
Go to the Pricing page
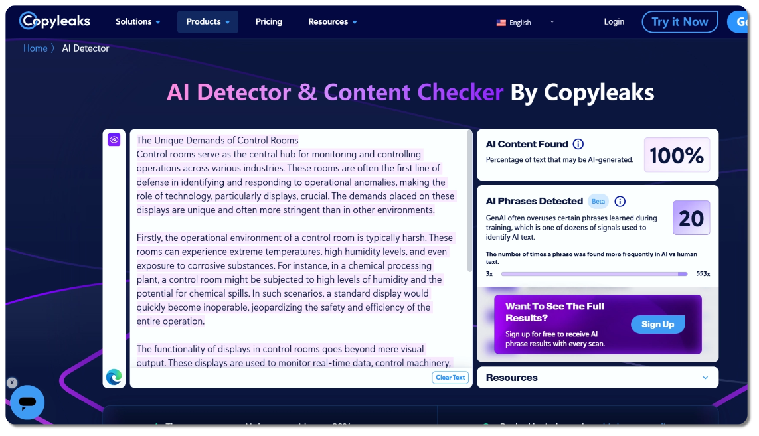(x=269, y=21)
